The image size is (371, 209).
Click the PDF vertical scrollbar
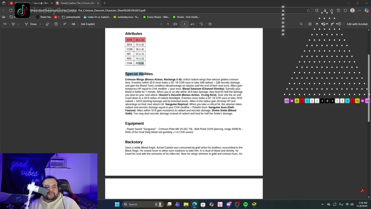[369, 88]
